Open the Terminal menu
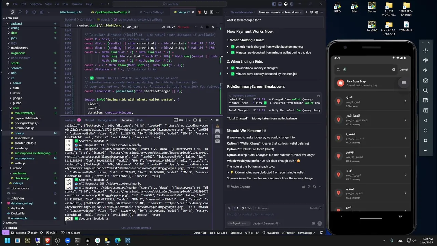This screenshot has height=246, width=437. pos(77,4)
